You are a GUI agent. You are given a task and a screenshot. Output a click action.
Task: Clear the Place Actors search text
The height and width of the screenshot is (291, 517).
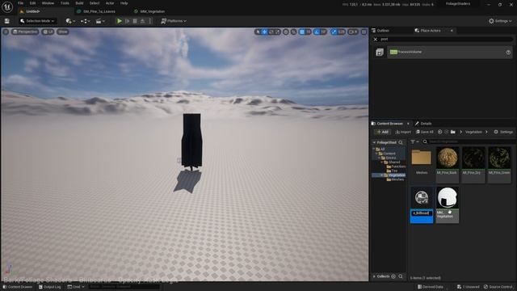coord(375,40)
